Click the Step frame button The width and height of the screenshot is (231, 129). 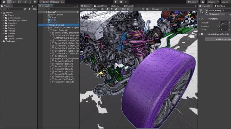click(126, 2)
